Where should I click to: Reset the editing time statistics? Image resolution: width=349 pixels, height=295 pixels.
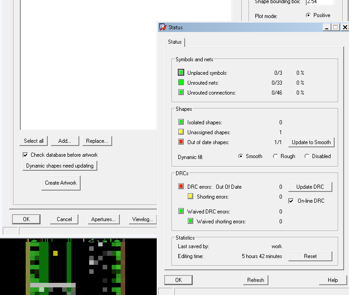click(310, 256)
